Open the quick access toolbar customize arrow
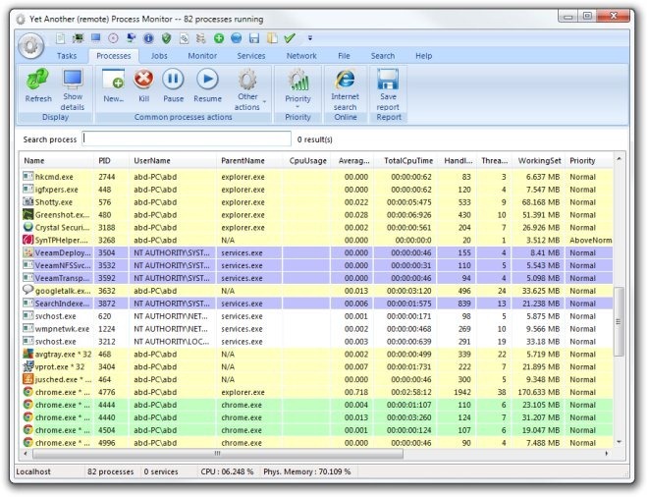 click(x=310, y=38)
